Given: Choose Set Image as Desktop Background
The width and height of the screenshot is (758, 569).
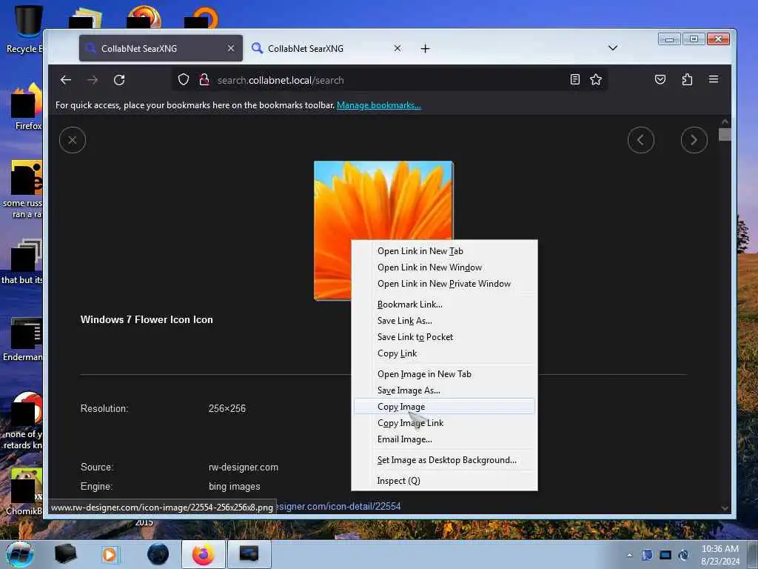Looking at the screenshot, I should 444,460.
